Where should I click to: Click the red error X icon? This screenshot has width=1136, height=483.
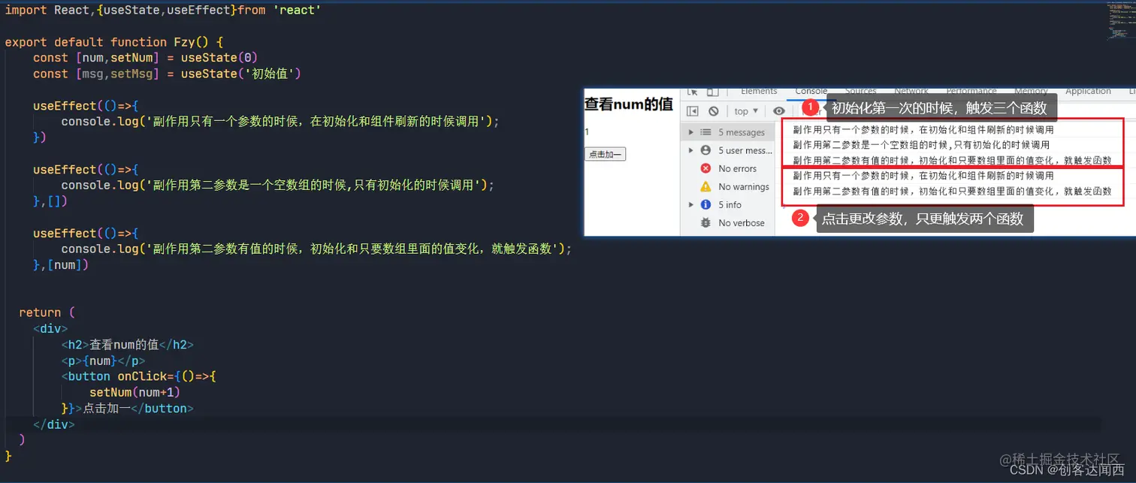tap(705, 168)
